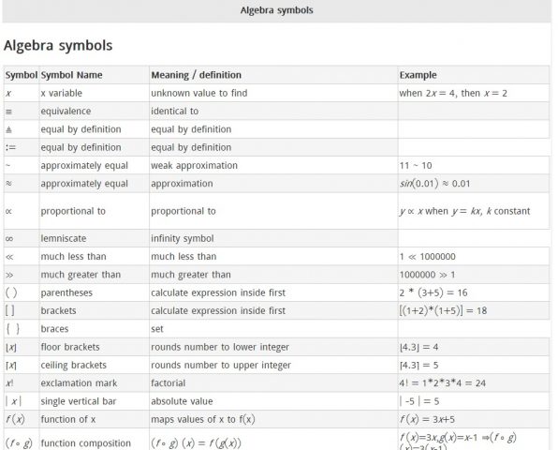Click 'rounds number to lower integer' cell
Viewport: 558px width, 450px height.
220,347
